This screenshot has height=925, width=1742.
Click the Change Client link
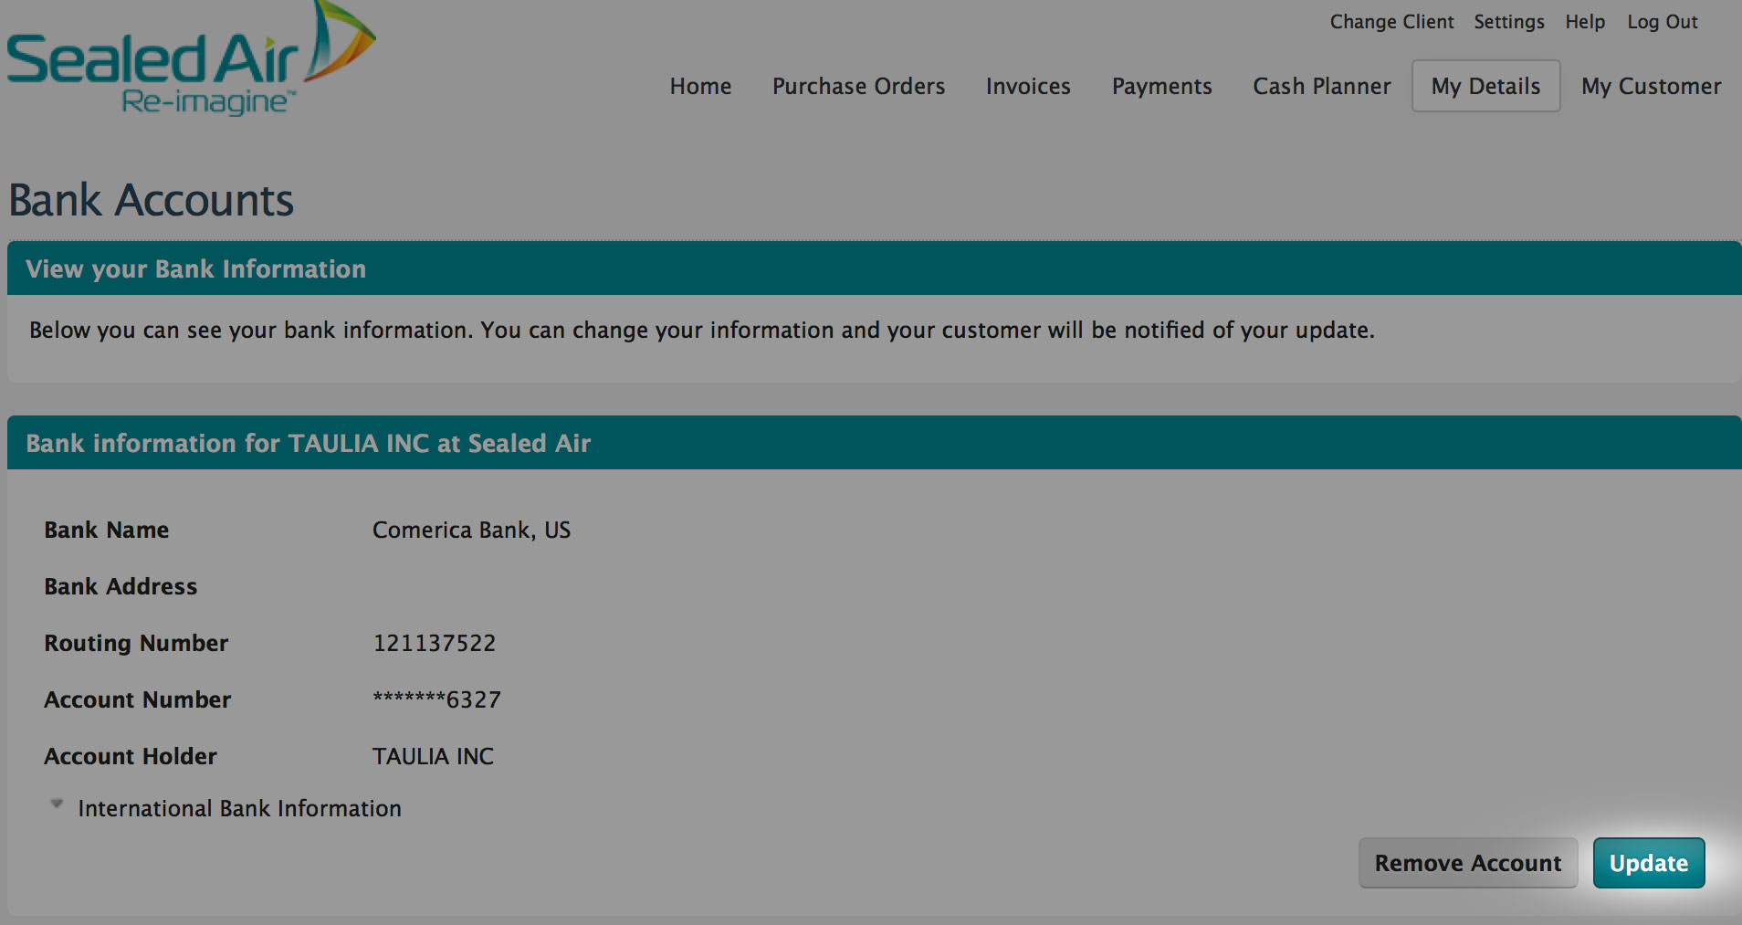[x=1391, y=22]
